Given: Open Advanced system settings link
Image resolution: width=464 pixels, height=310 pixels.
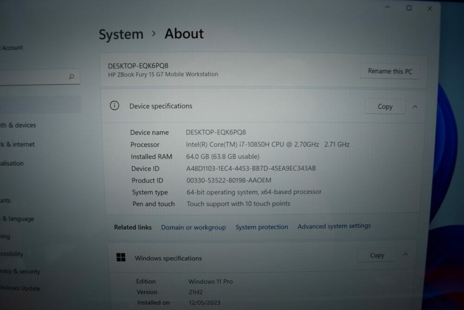Looking at the screenshot, I should (x=334, y=226).
